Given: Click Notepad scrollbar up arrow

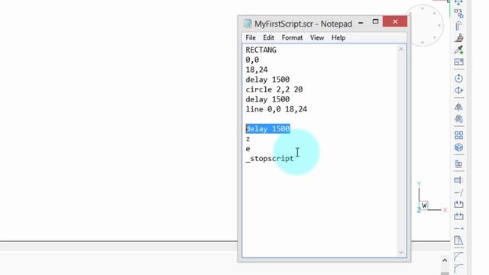Looking at the screenshot, I should point(400,50).
